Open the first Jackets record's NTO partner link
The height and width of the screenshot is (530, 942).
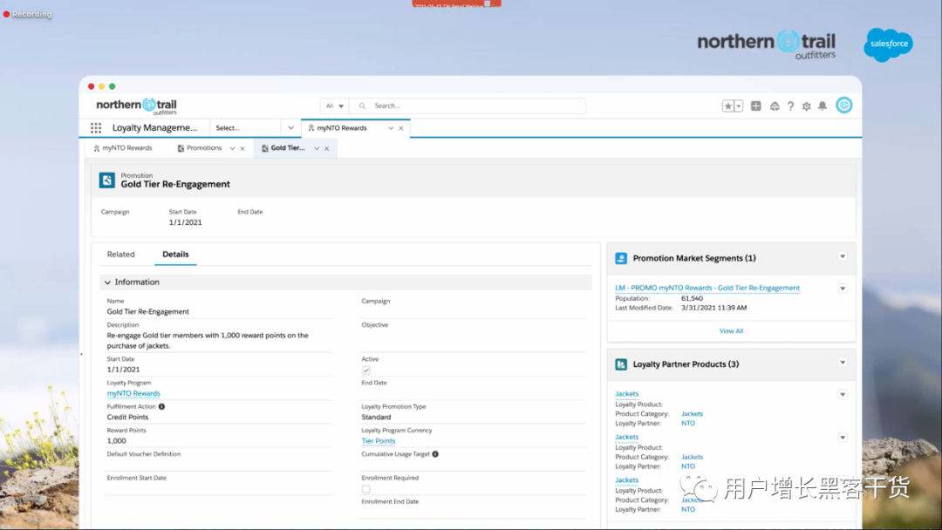tap(688, 423)
